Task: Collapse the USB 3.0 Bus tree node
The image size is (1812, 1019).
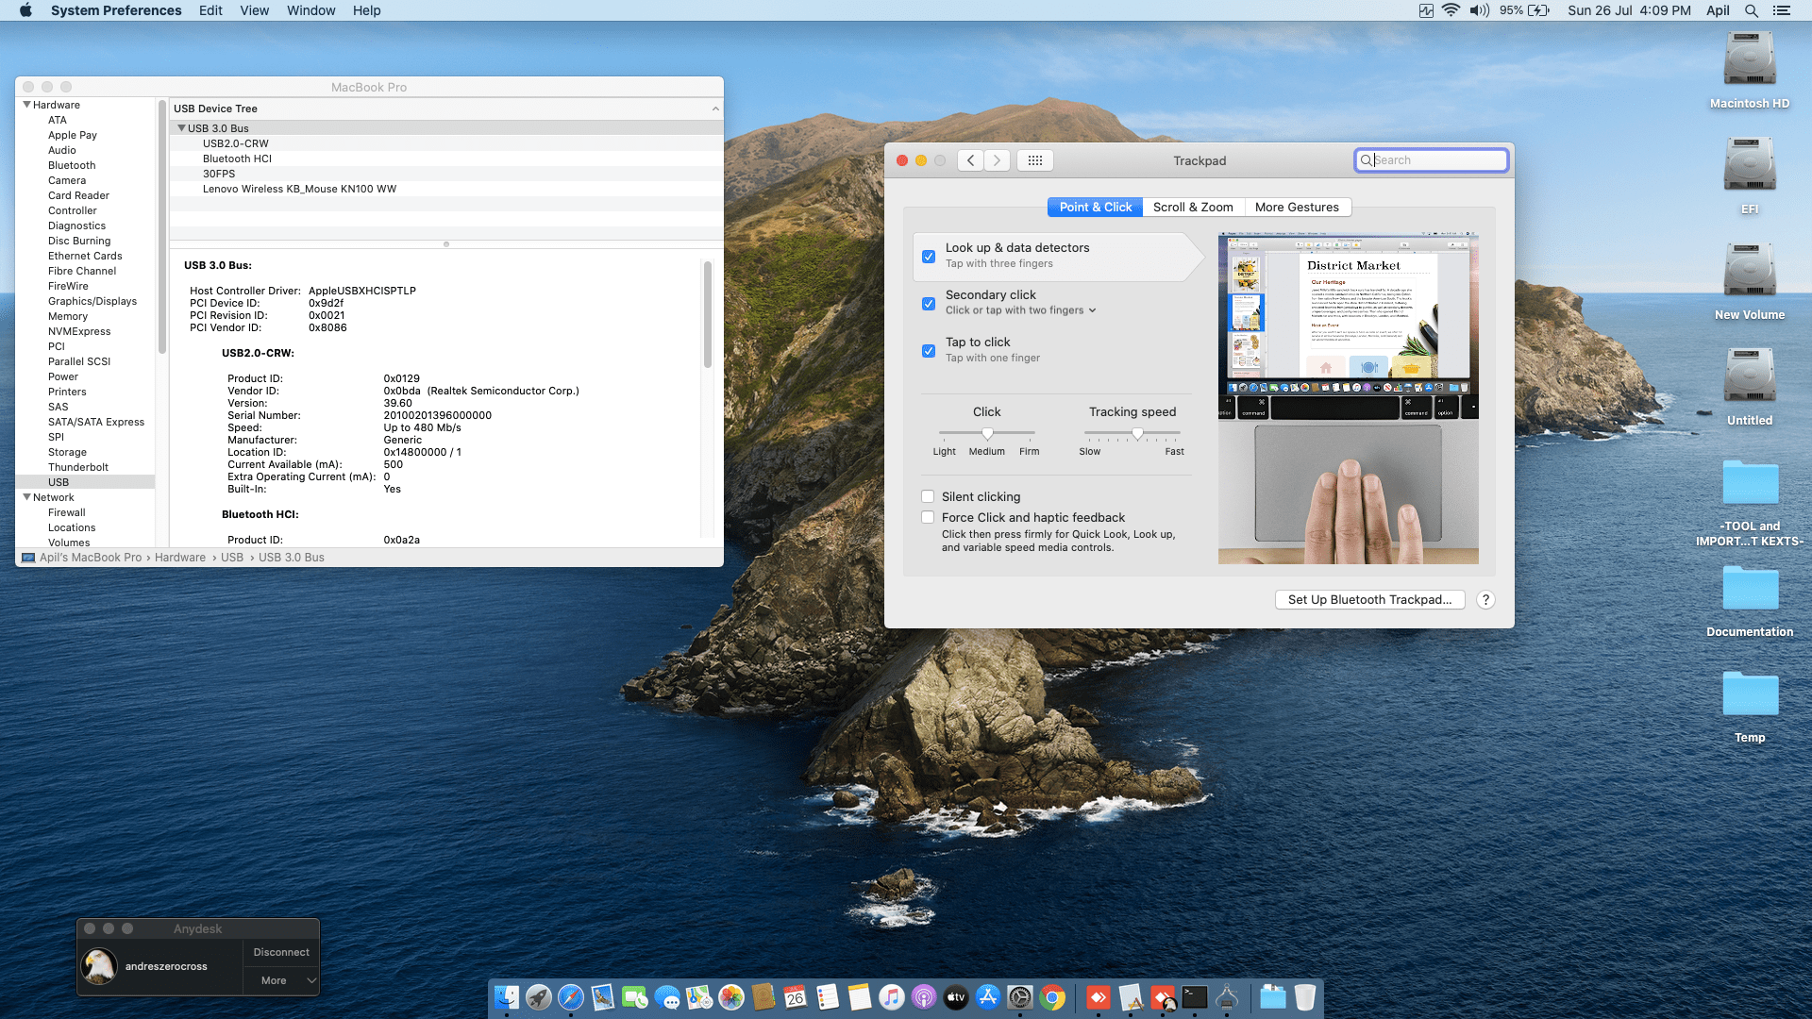Action: click(181, 128)
